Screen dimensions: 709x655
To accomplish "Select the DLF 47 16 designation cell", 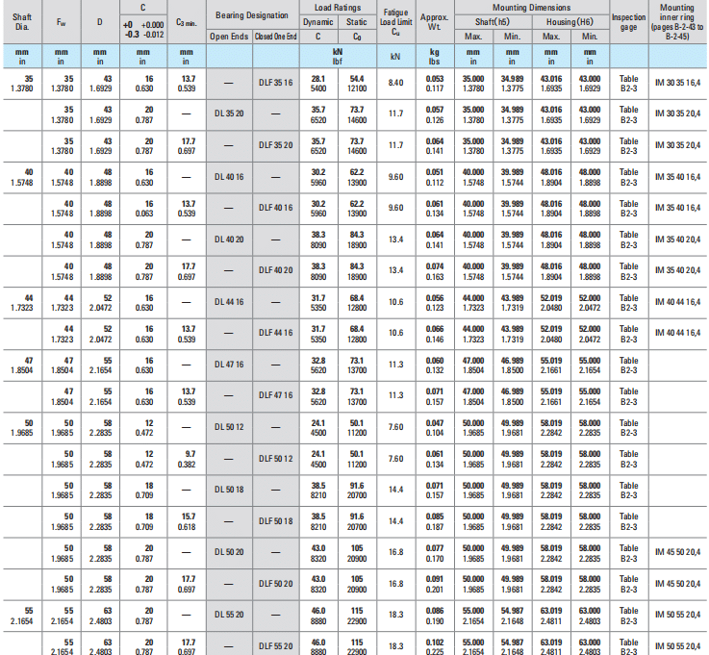I will click(x=275, y=393).
